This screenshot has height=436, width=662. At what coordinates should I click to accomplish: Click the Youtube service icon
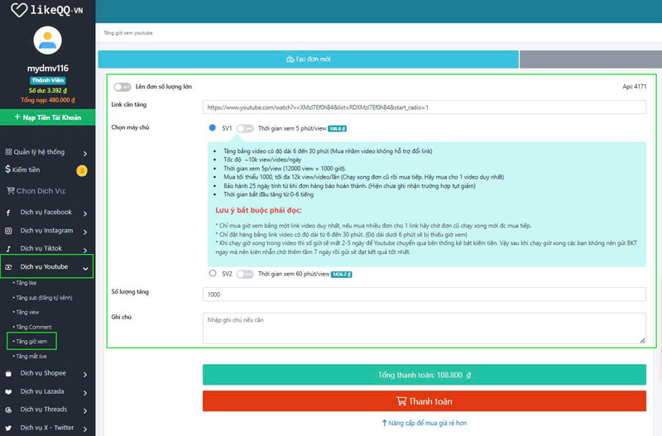pos(8,267)
